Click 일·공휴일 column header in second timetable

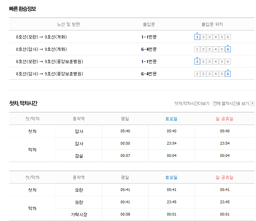click(x=225, y=177)
